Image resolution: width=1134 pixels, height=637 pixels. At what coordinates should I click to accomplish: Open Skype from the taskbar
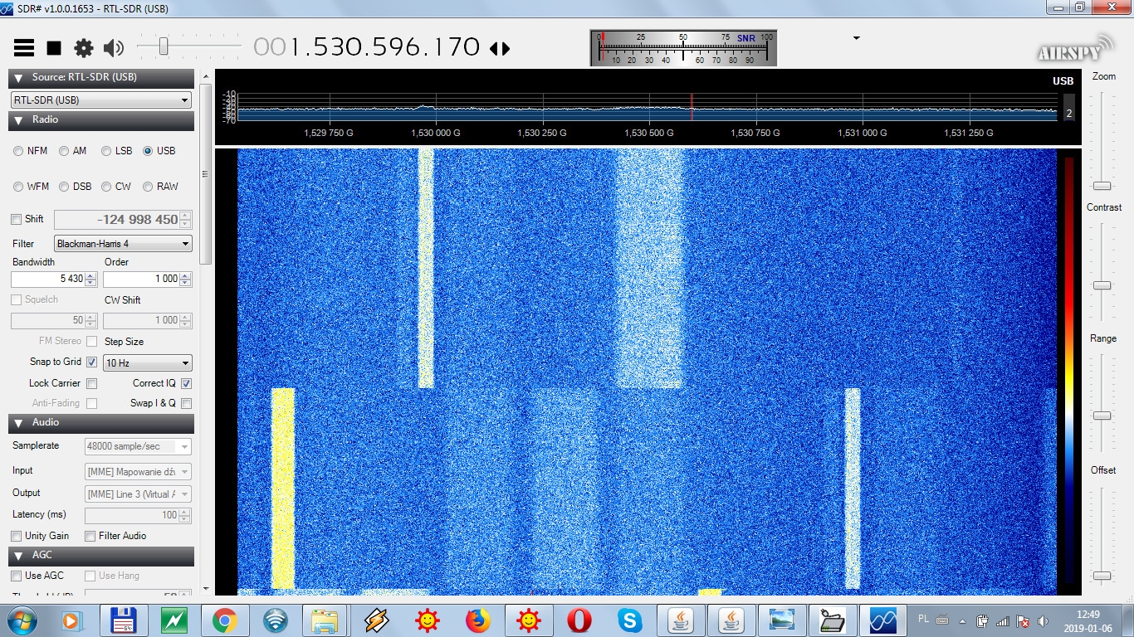(630, 620)
